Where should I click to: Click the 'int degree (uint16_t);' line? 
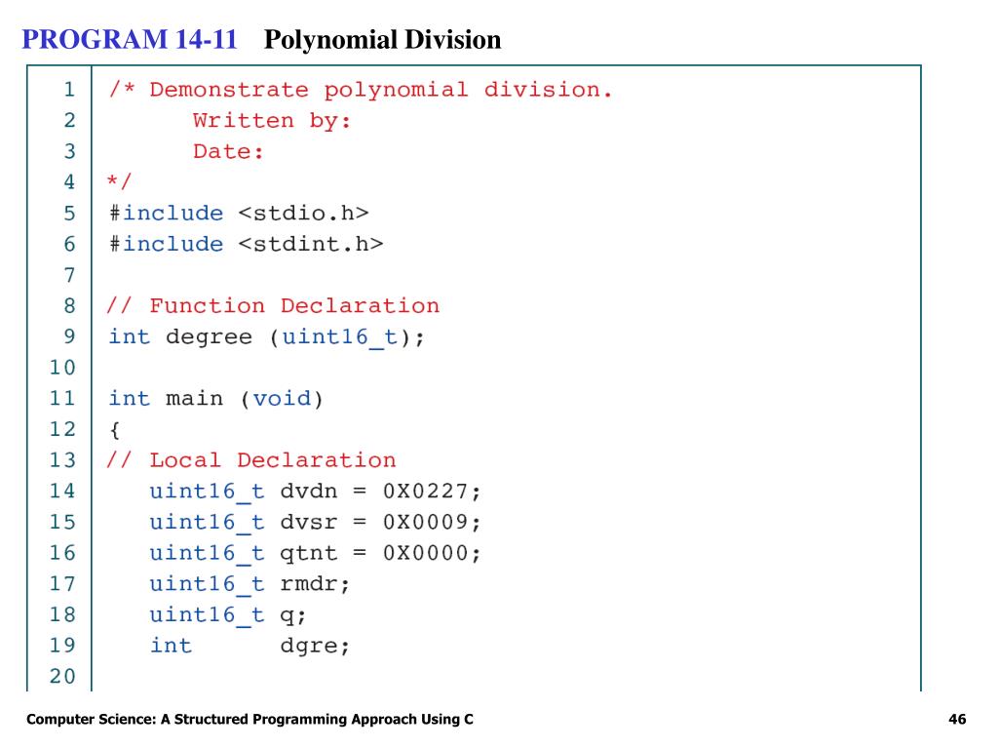(x=266, y=336)
